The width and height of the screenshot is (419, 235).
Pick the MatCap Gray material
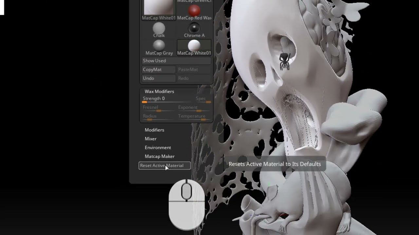[159, 47]
